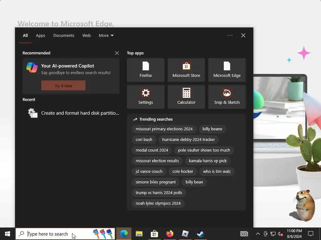The width and height of the screenshot is (321, 240).
Task: Open Microsoft Store from the taskbar
Action: (154, 234)
